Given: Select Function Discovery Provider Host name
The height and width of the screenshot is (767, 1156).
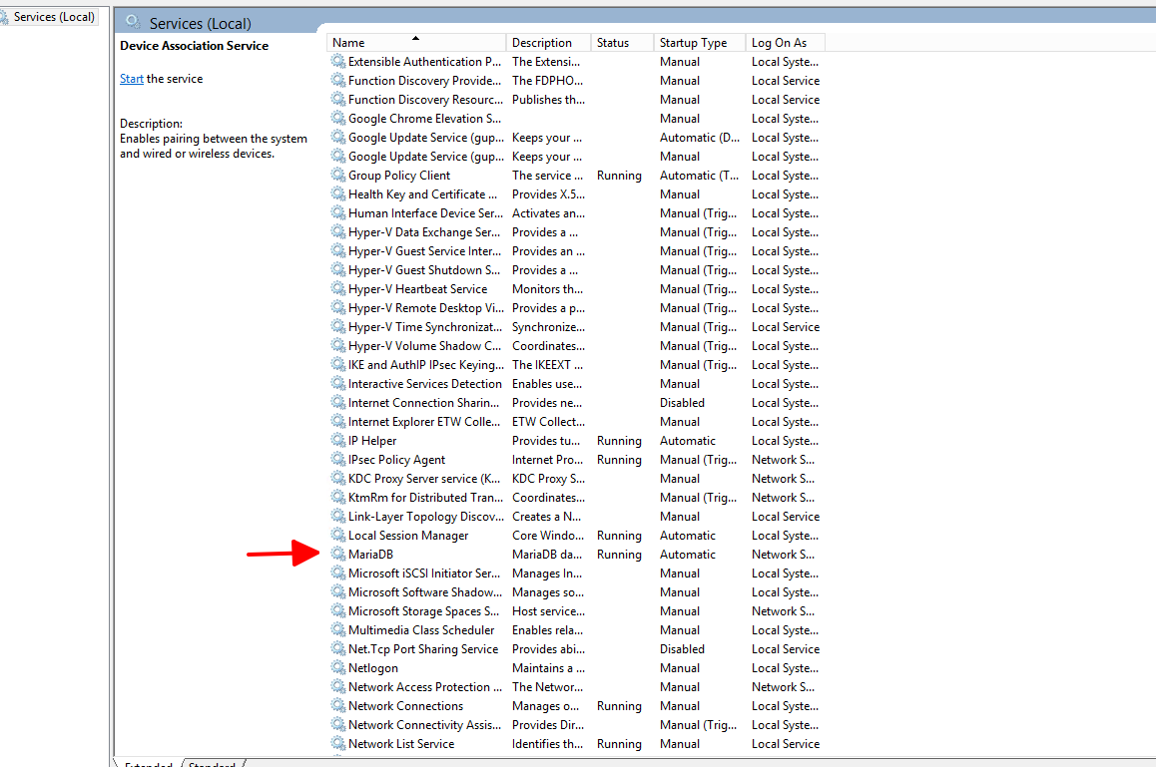Looking at the screenshot, I should (424, 81).
